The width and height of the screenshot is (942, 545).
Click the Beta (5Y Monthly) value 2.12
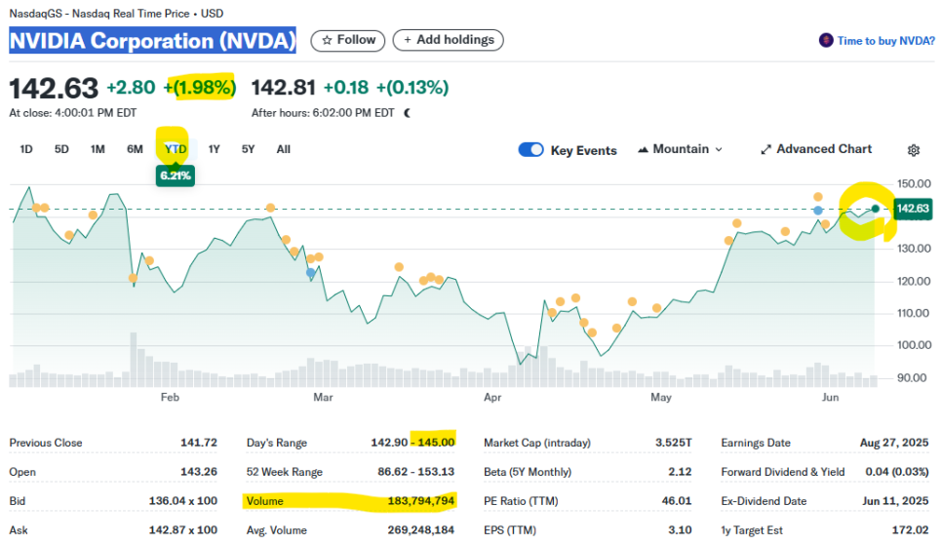click(680, 472)
